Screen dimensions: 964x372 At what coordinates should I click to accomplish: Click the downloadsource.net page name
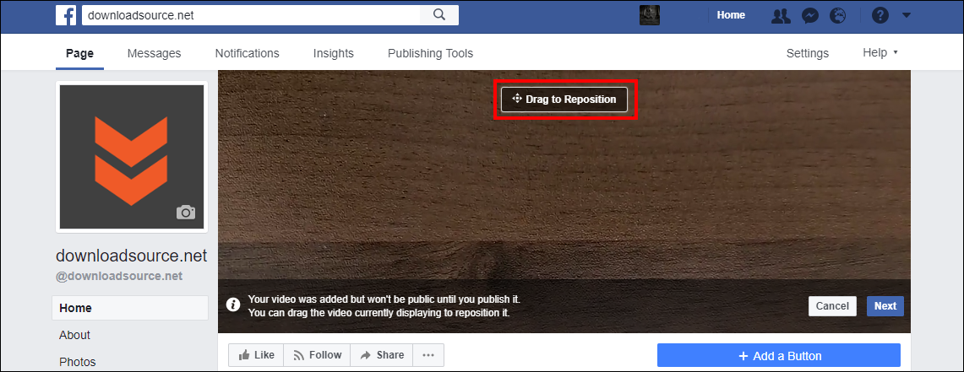click(x=132, y=256)
